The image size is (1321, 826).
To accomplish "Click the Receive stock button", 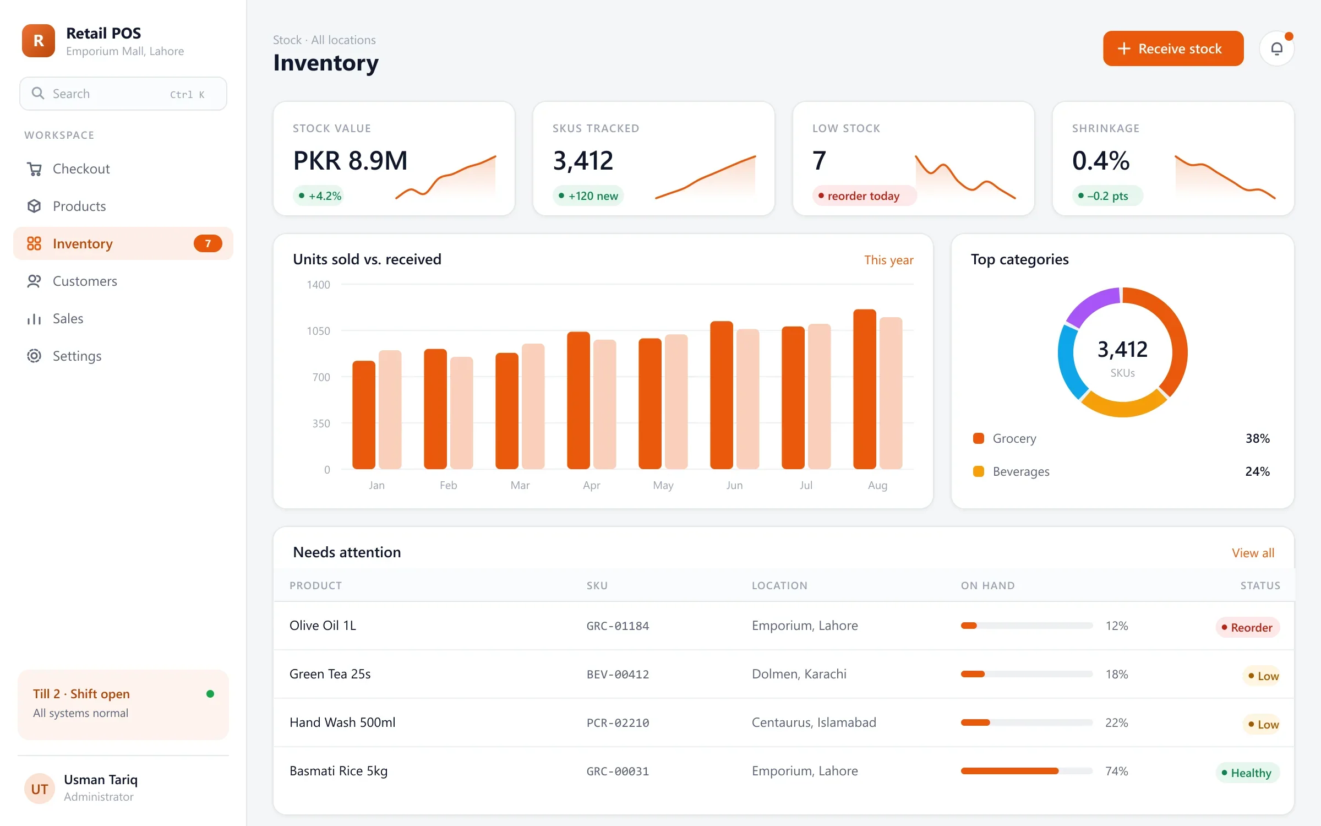I will click(x=1173, y=49).
